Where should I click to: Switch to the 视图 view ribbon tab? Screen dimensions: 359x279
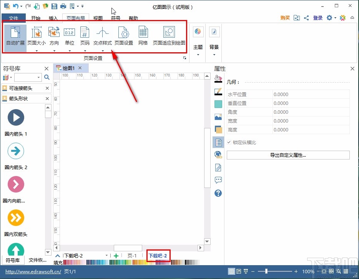(x=98, y=18)
